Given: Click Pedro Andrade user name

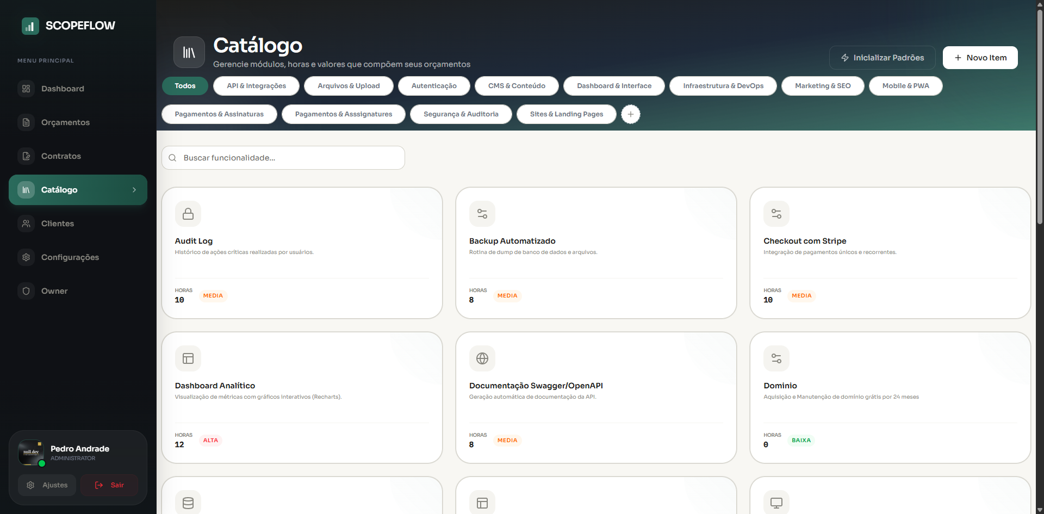Looking at the screenshot, I should pos(80,449).
